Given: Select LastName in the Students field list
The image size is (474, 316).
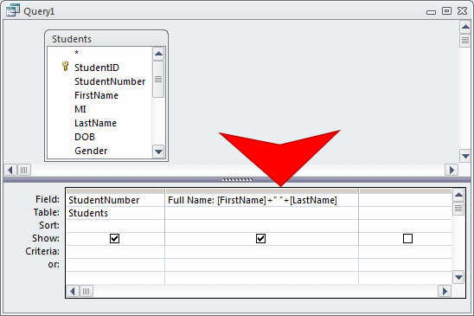Looking at the screenshot, I should (x=95, y=123).
